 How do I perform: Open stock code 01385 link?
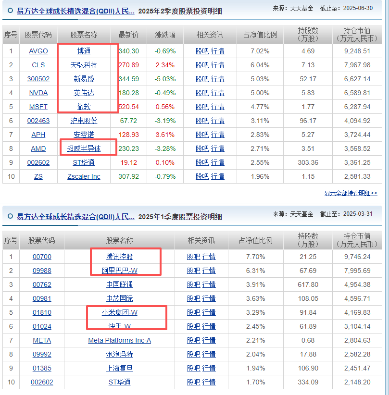(x=42, y=368)
